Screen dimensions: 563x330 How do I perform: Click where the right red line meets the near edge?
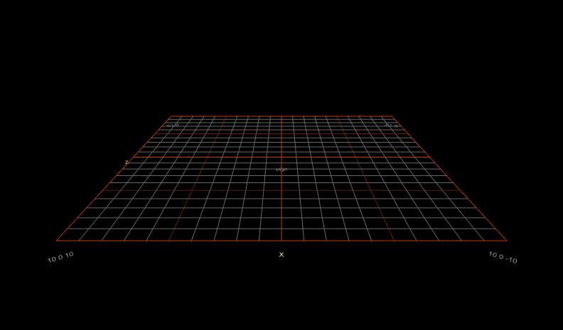click(394, 241)
